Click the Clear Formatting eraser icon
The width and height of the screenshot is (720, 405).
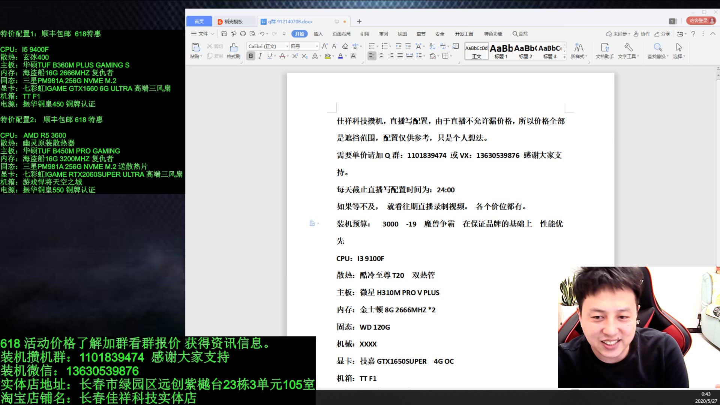(345, 46)
